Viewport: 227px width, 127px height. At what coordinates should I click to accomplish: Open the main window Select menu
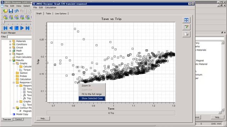pos(27,6)
